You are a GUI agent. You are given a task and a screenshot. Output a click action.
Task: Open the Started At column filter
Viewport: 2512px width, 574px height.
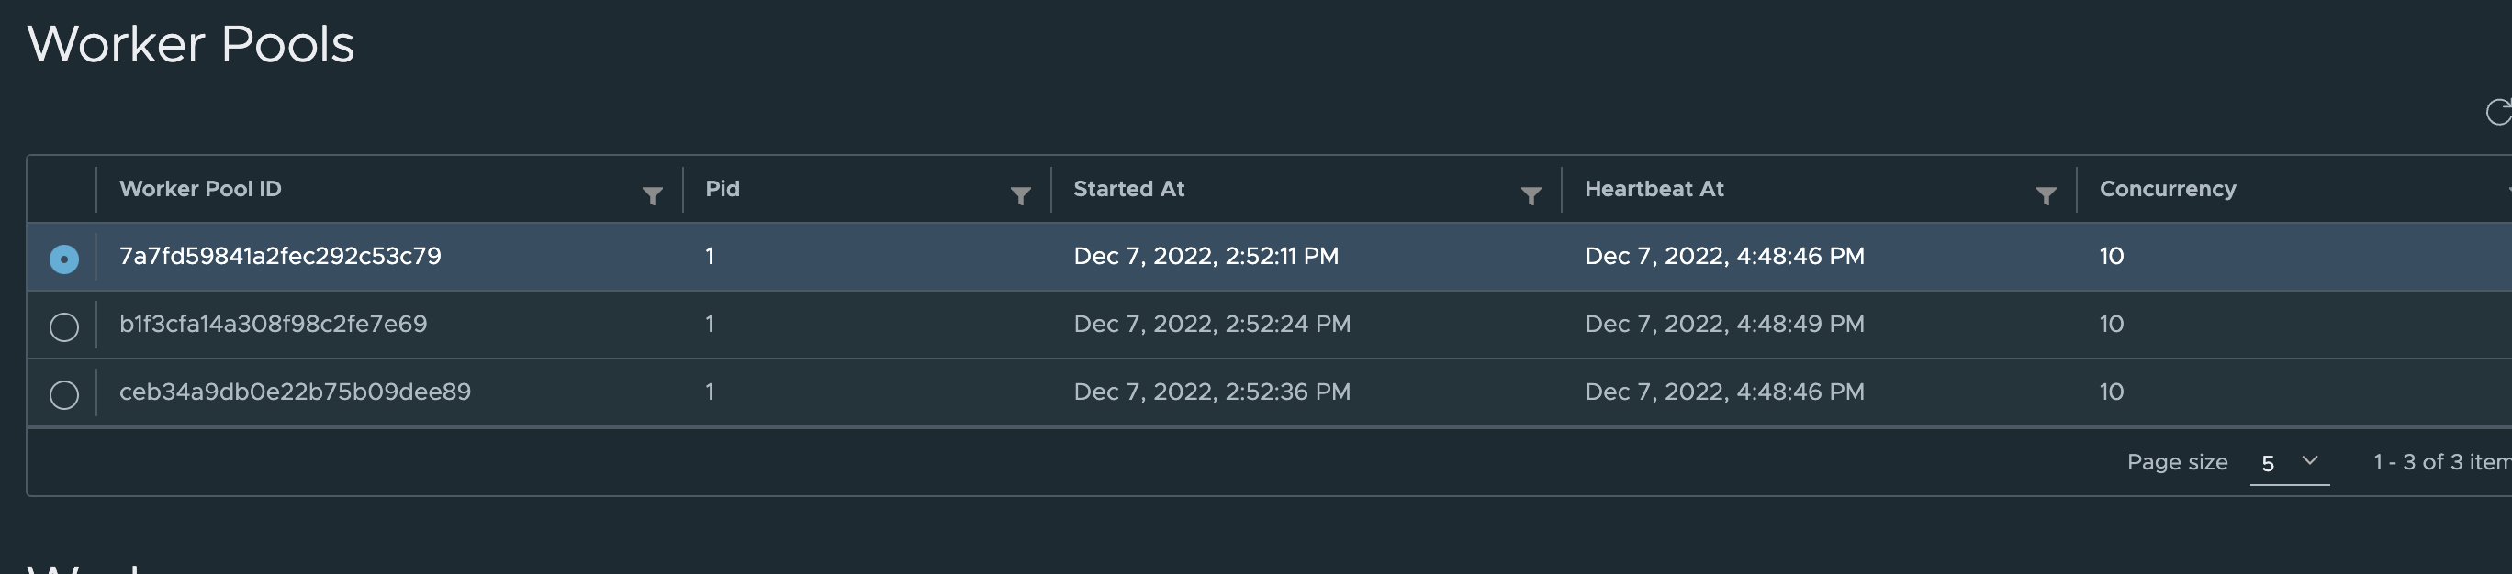tap(1532, 195)
